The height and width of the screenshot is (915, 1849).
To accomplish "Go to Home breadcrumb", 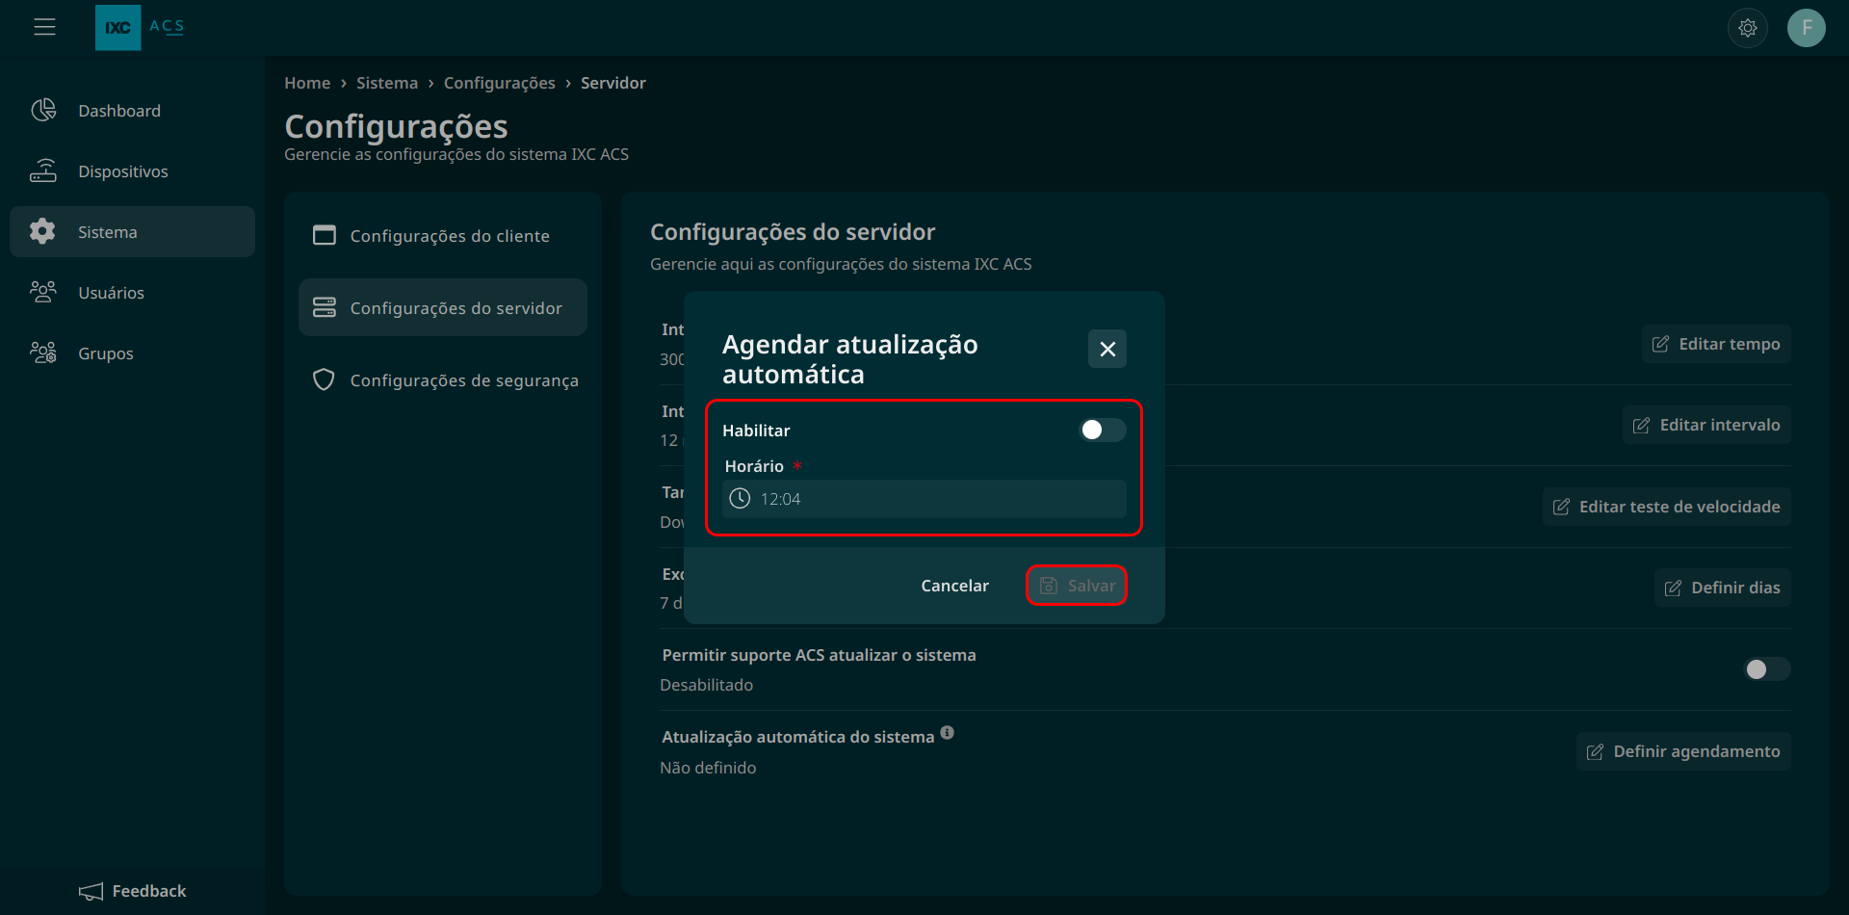I will click(307, 83).
